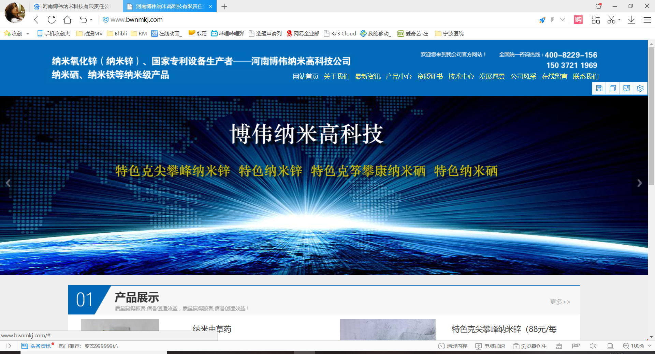Viewport: 655px width, 354px height.
Task: Open the RM bookmark folder
Action: click(139, 33)
